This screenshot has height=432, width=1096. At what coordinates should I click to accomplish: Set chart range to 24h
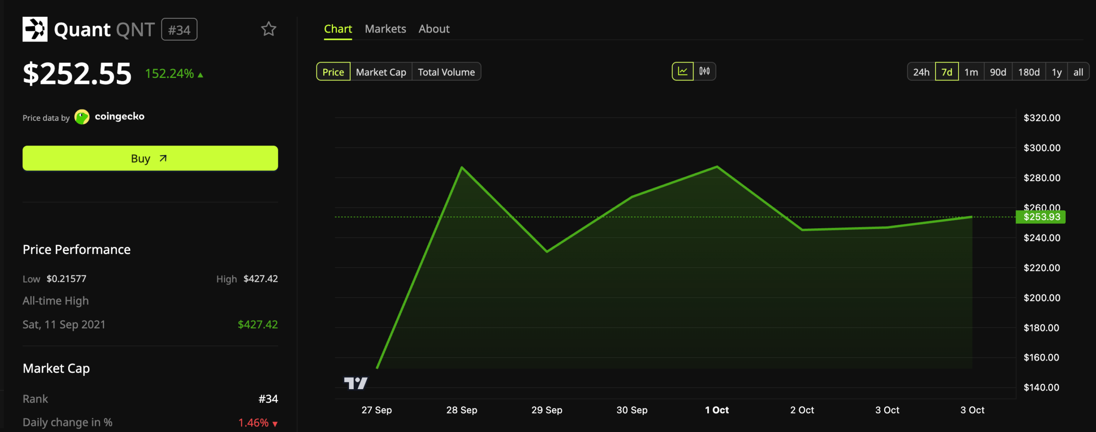pyautogui.click(x=921, y=72)
